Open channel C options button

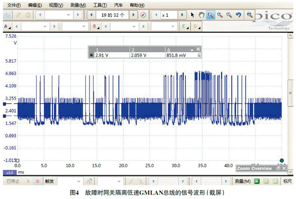coord(185,27)
